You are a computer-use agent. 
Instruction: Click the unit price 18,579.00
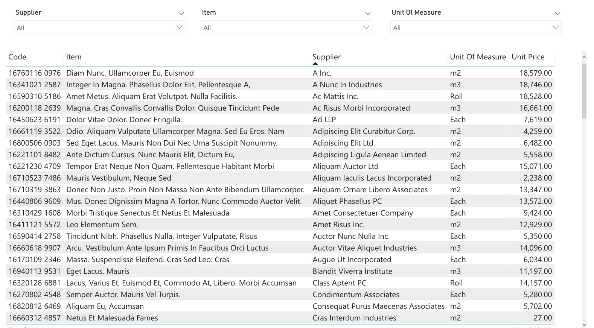pyautogui.click(x=536, y=73)
